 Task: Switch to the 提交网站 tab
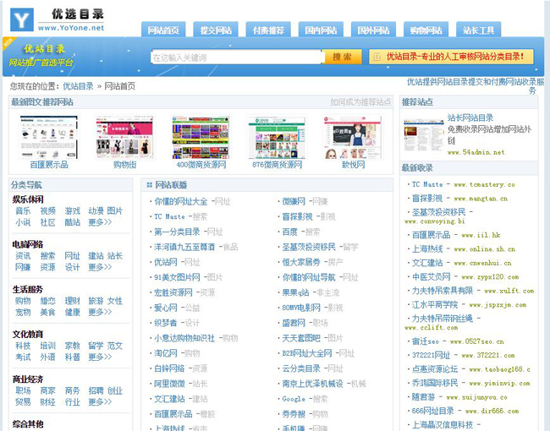pos(216,31)
